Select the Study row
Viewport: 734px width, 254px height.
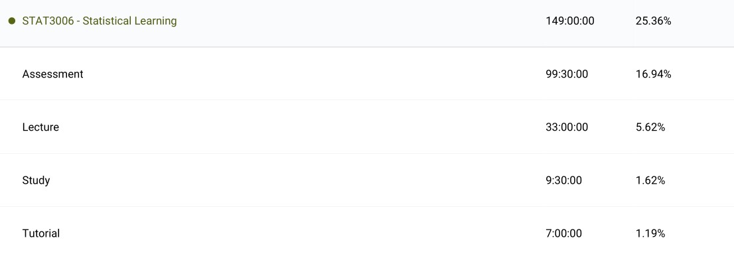pyautogui.click(x=367, y=180)
